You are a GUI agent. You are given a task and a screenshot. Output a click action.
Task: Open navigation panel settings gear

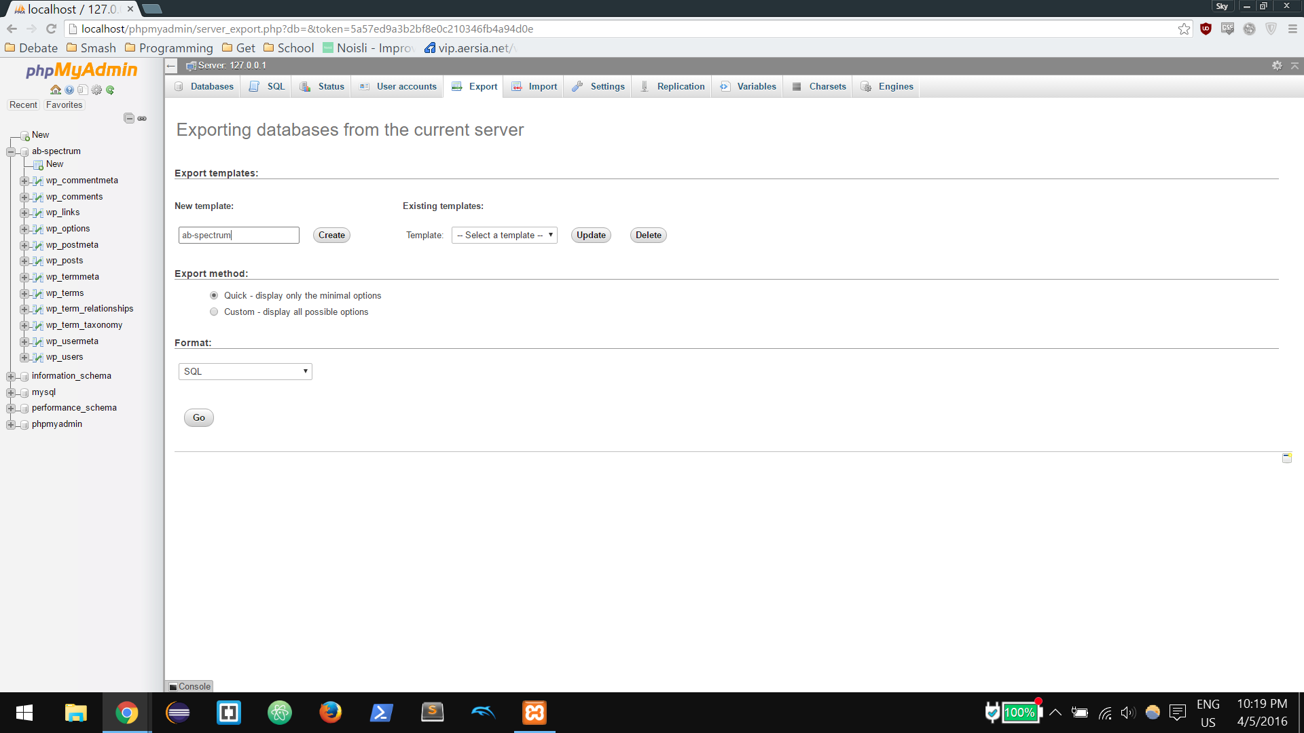[96, 90]
